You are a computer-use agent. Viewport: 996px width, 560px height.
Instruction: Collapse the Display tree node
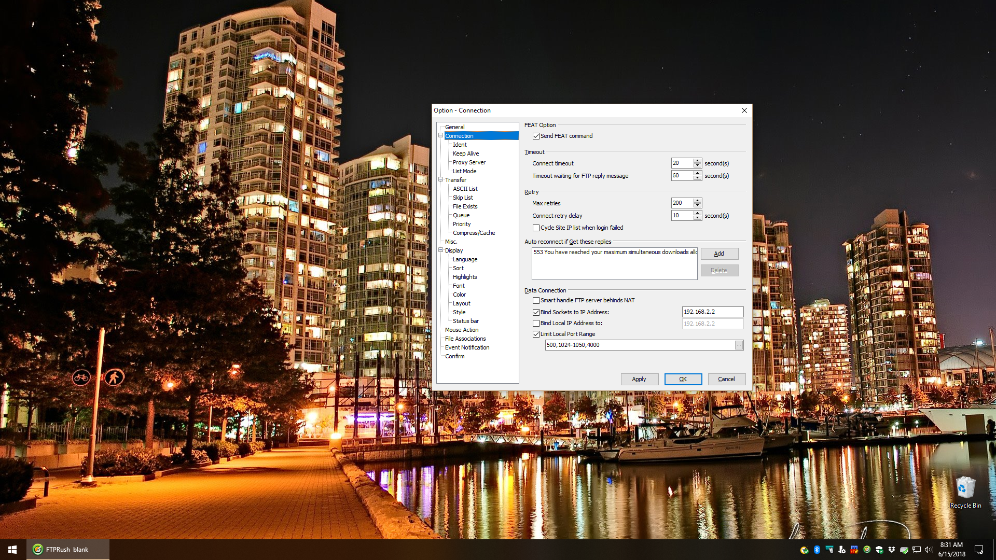[x=441, y=250]
